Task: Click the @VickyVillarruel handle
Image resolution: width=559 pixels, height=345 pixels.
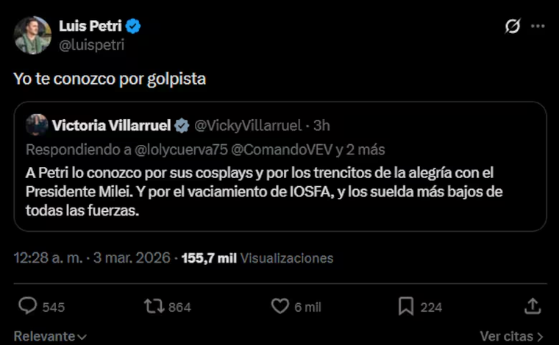Action: pyautogui.click(x=249, y=126)
